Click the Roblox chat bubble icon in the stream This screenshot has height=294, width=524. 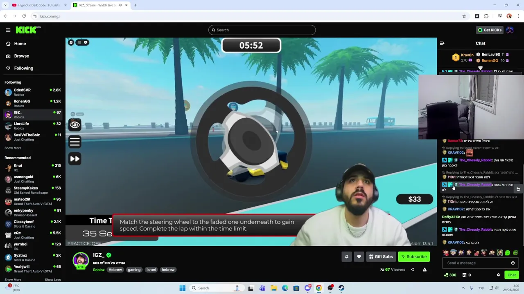click(x=86, y=42)
